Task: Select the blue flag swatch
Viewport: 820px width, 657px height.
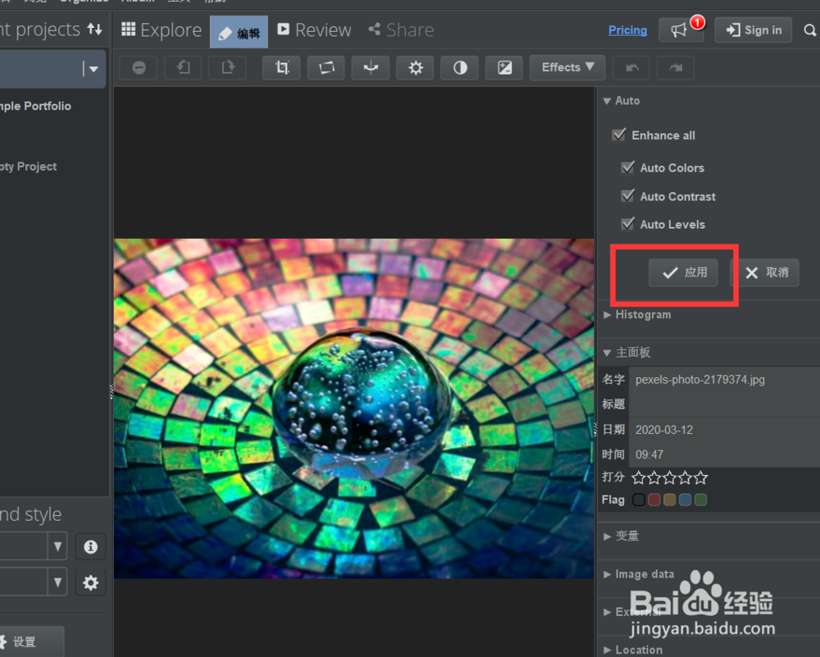Action: [685, 500]
